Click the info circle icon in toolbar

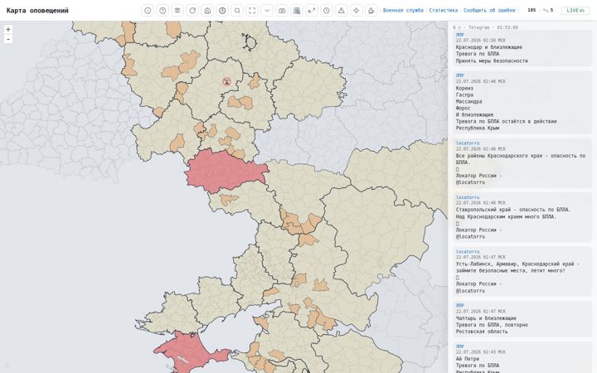point(148,11)
